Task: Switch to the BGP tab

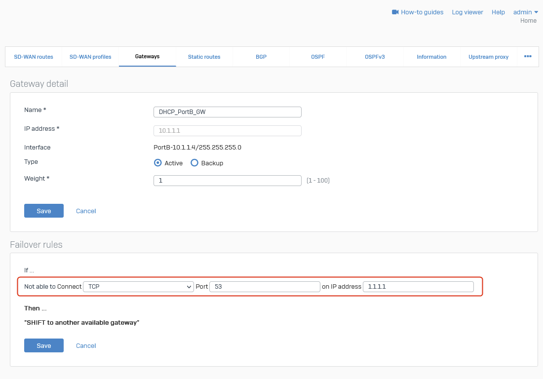Action: click(261, 57)
